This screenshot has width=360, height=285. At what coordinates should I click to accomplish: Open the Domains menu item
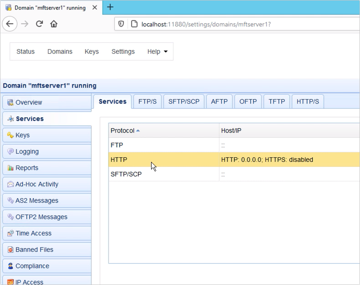tap(60, 51)
